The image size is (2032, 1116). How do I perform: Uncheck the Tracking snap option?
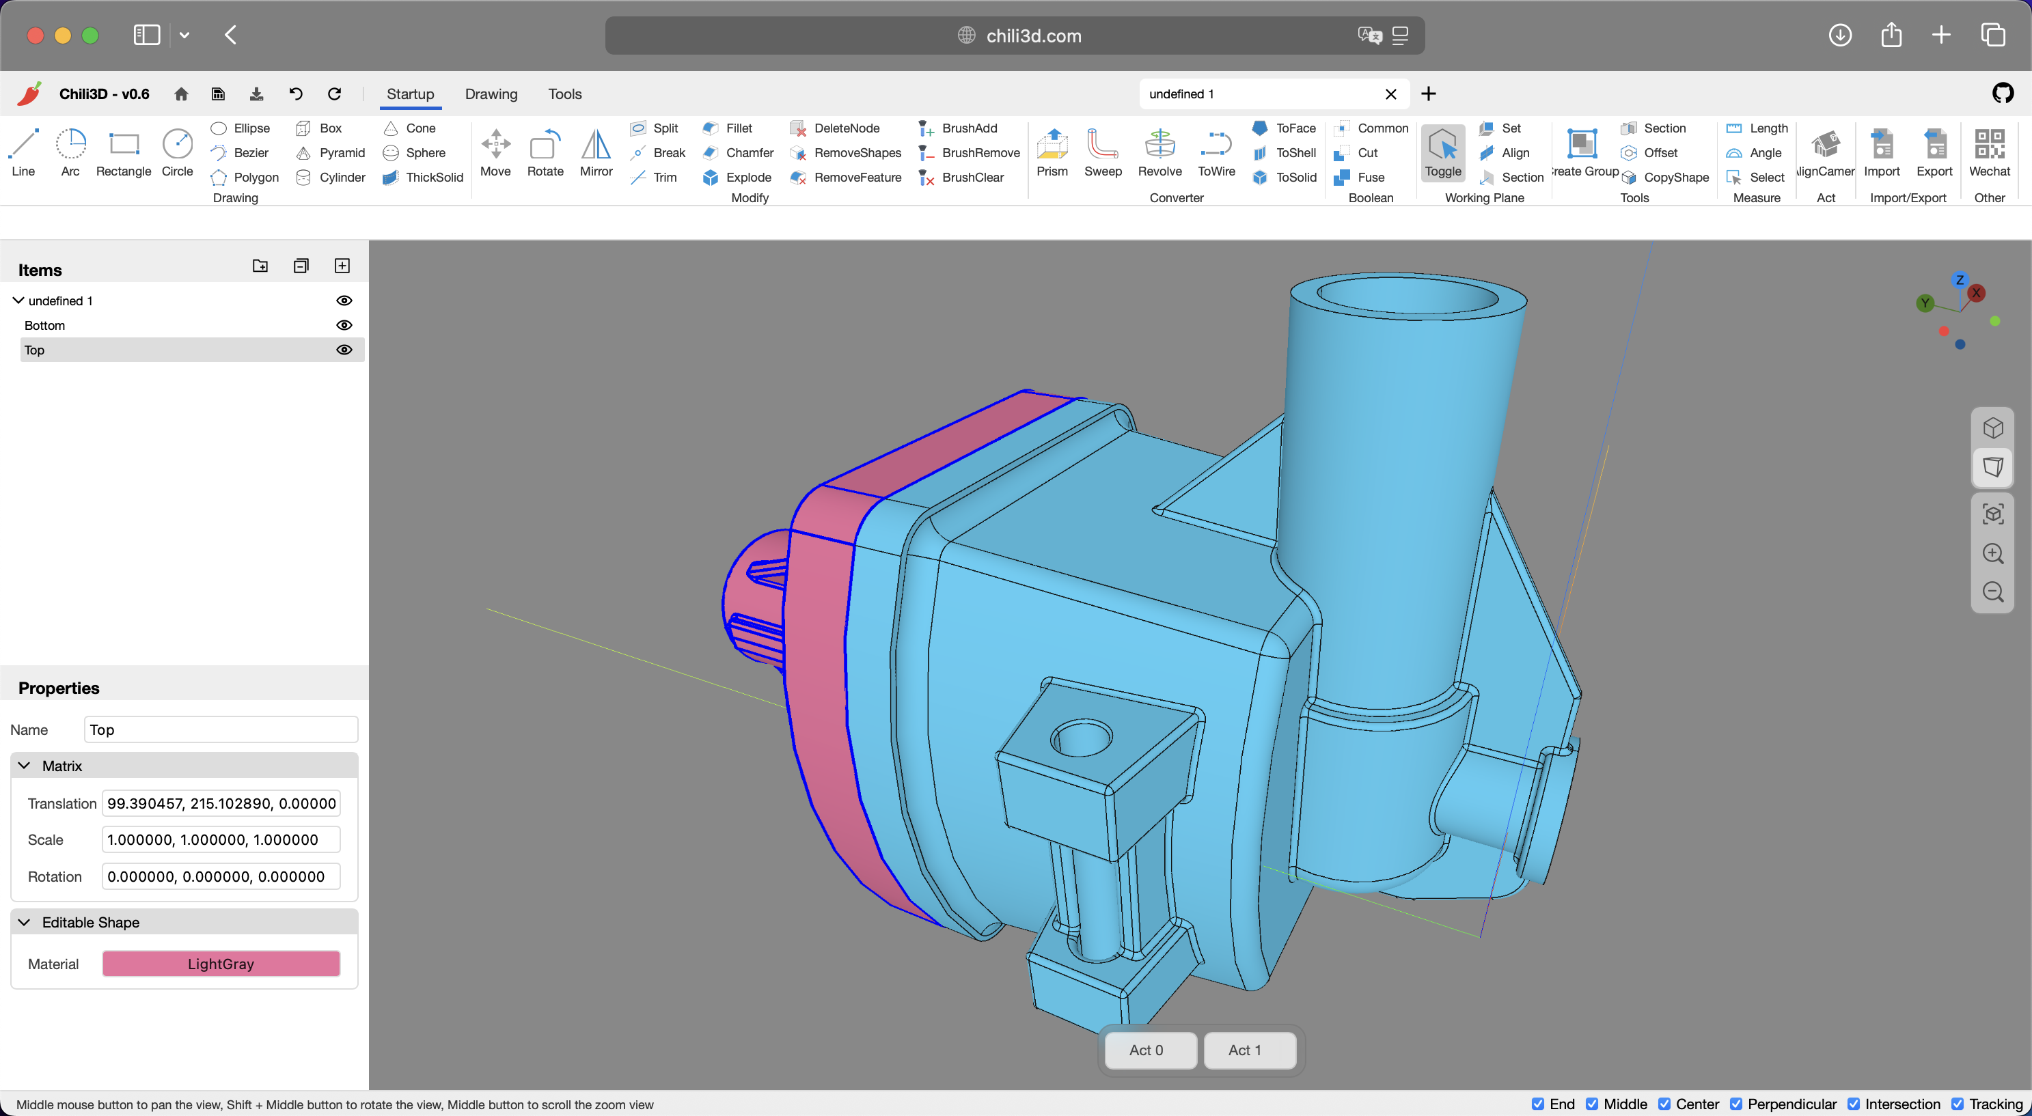pyautogui.click(x=1957, y=1104)
